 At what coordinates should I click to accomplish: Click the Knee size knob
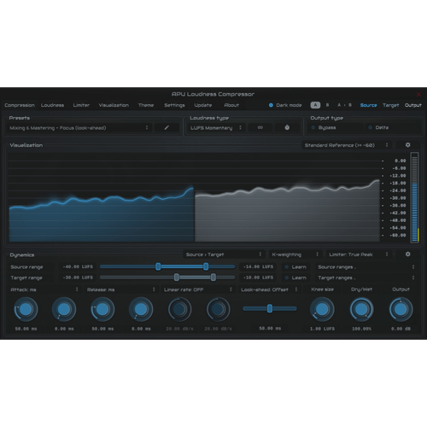click(322, 309)
